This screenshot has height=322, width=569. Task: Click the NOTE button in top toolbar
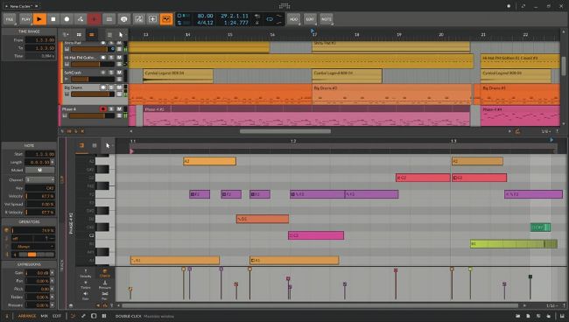point(326,19)
